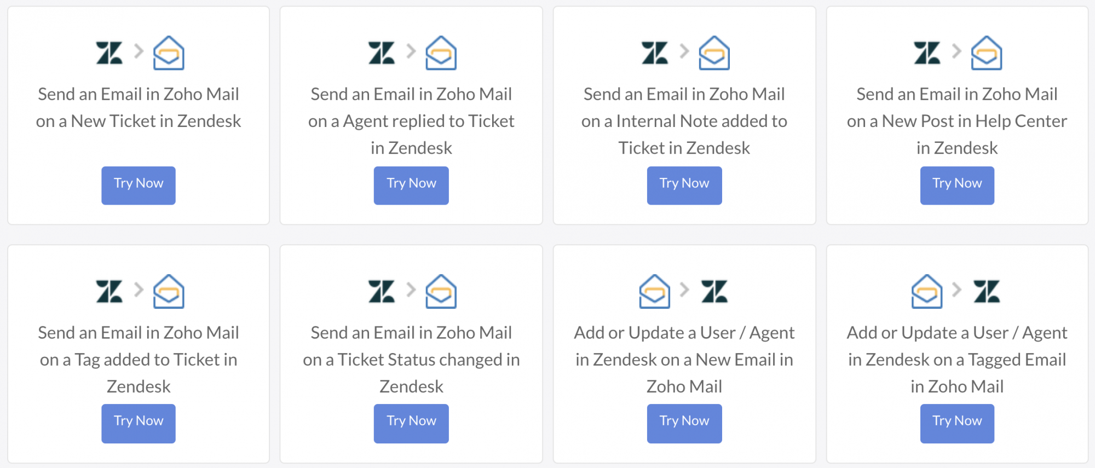Open the Ticket Status changed integration title
The width and height of the screenshot is (1095, 468).
[x=411, y=360]
